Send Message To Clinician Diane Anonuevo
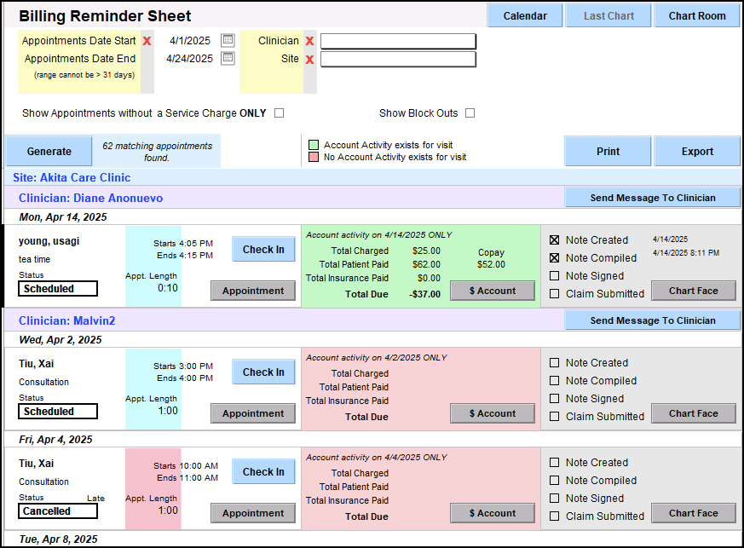 tap(652, 198)
